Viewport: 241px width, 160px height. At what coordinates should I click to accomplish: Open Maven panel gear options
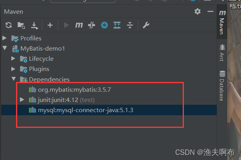pyautogui.click(x=198, y=11)
